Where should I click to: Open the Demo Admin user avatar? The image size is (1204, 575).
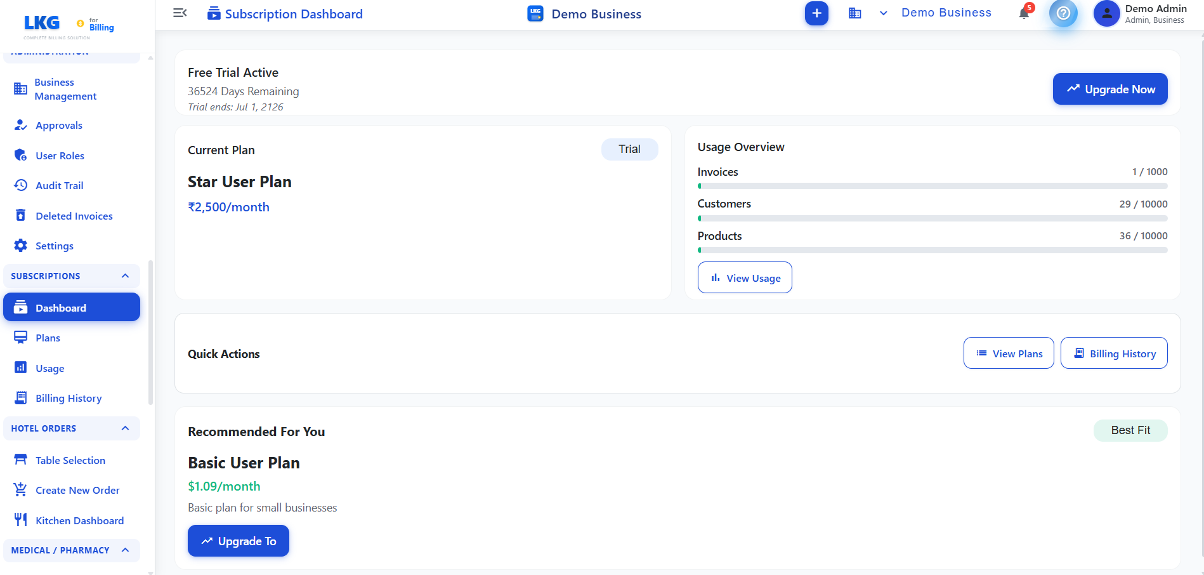[1107, 13]
